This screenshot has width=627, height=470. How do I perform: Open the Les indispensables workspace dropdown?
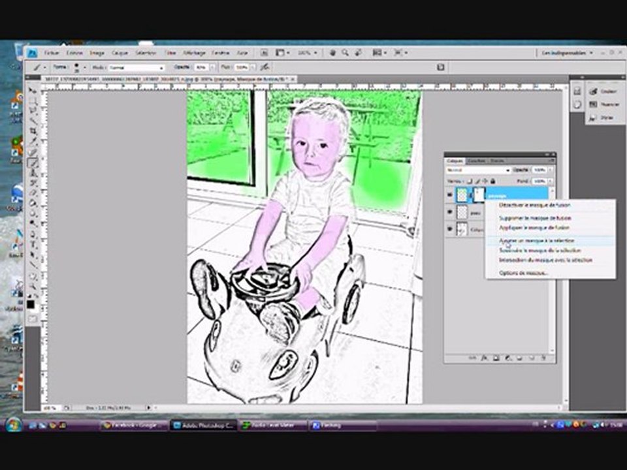tap(567, 53)
